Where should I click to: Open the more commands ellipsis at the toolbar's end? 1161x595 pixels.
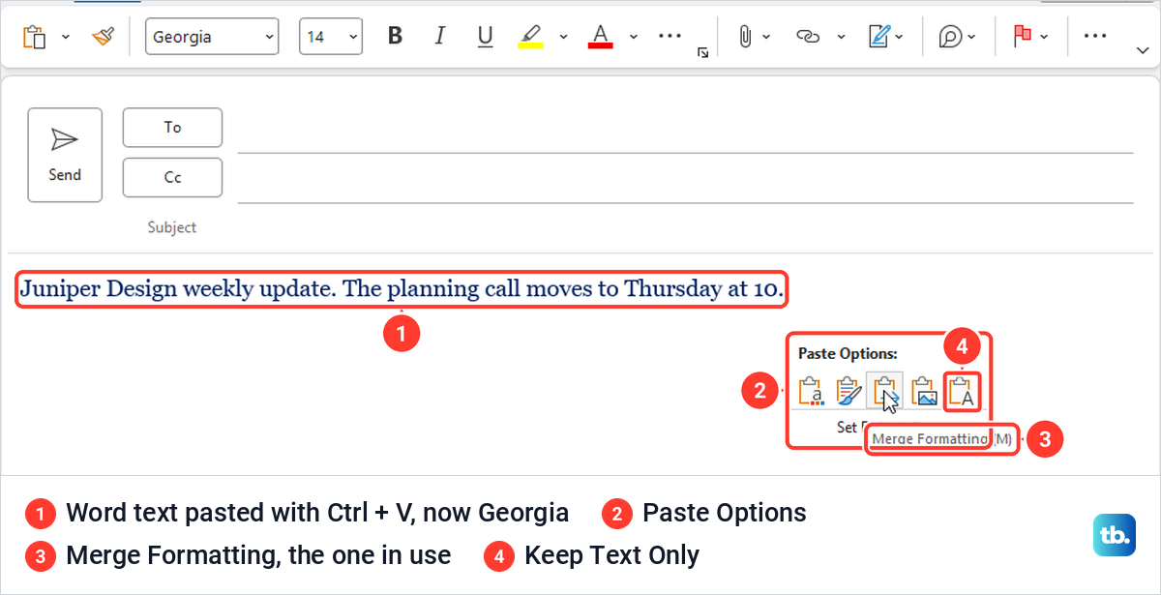[x=1094, y=36]
